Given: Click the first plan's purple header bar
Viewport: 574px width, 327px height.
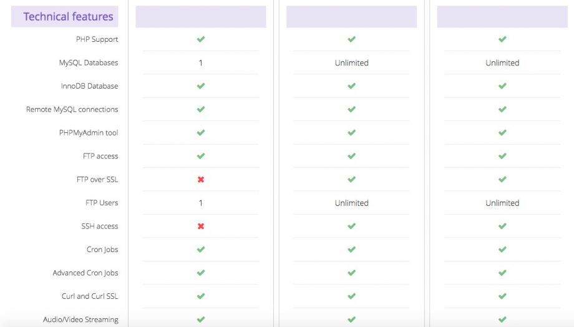Looking at the screenshot, I should (201, 16).
